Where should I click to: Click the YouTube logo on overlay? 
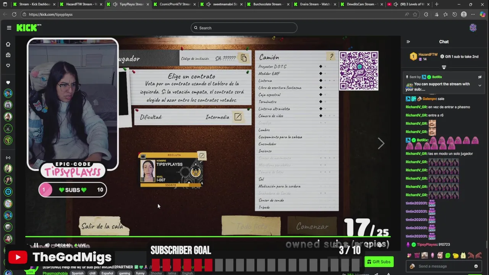tap(18, 257)
